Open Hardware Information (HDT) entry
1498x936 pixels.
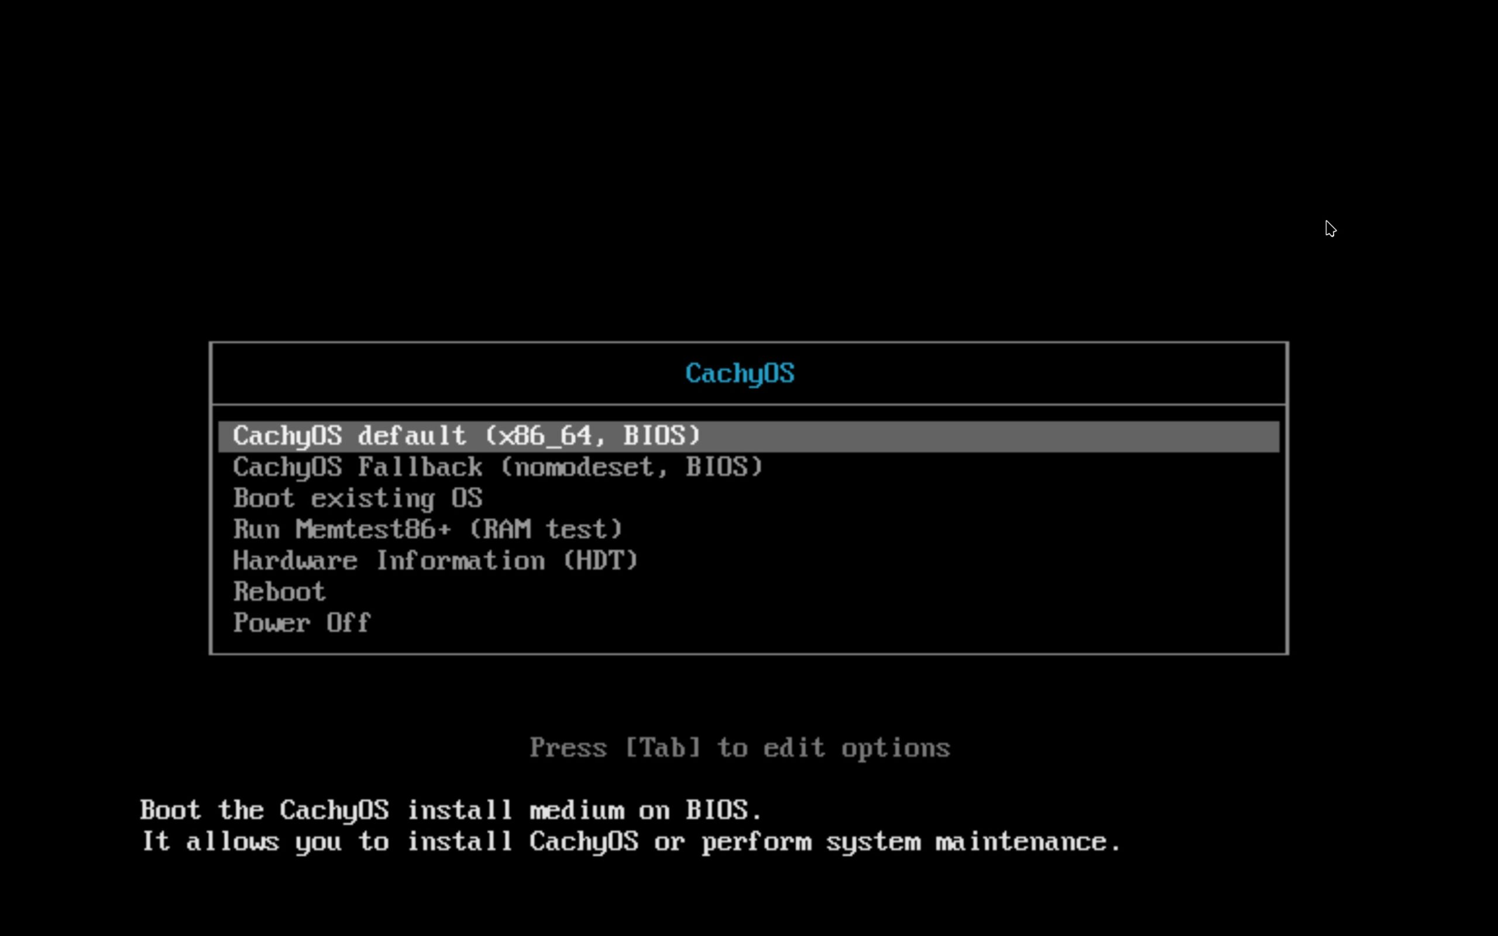coord(435,561)
